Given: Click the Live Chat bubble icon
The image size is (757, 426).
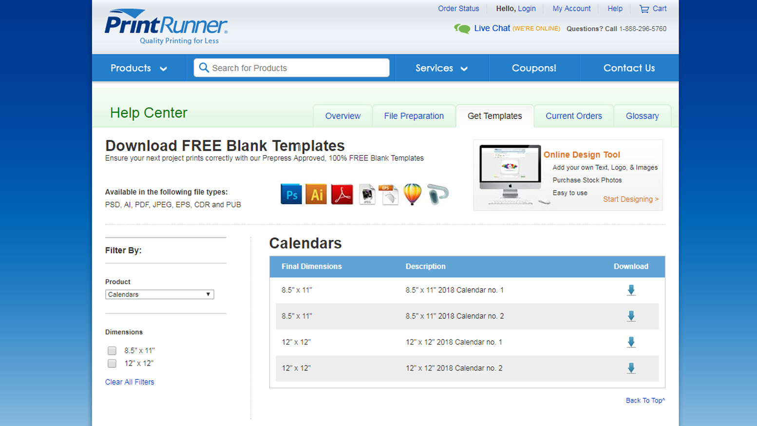Looking at the screenshot, I should click(462, 29).
